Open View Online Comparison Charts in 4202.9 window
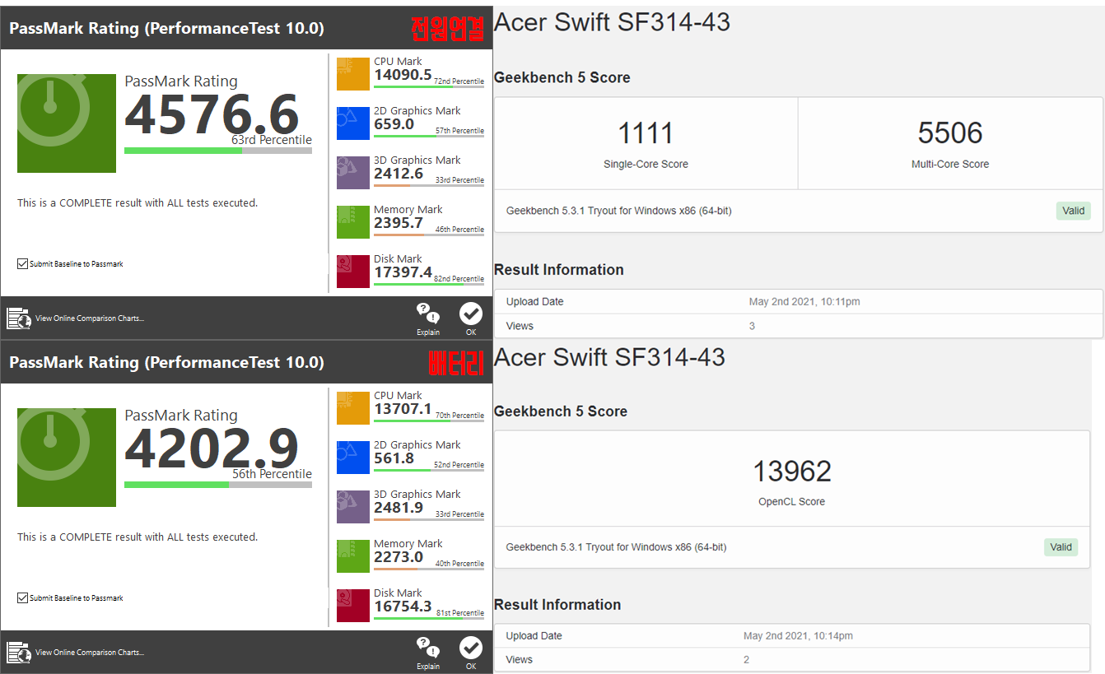1105x674 pixels. [x=90, y=653]
